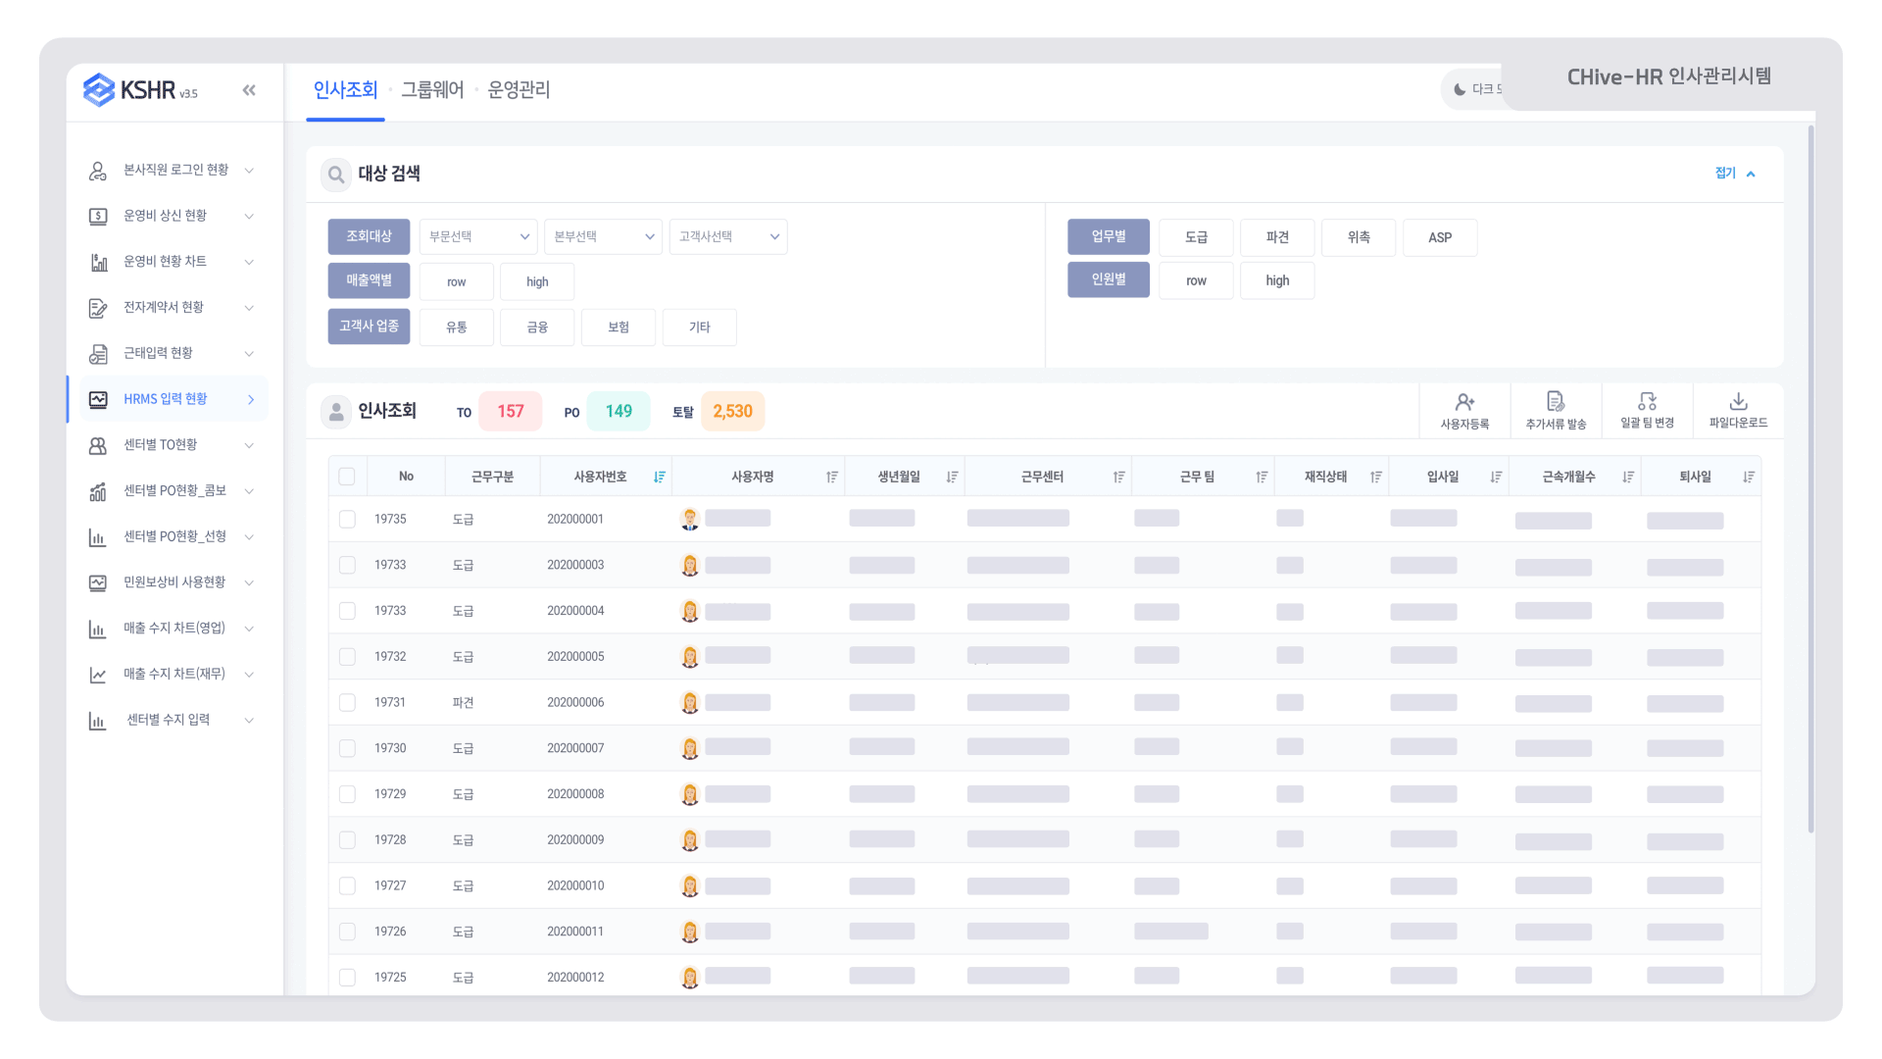The height and width of the screenshot is (1059, 1882).
Task: Click the HRMS 입력 현황 sidebar icon
Action: [100, 398]
